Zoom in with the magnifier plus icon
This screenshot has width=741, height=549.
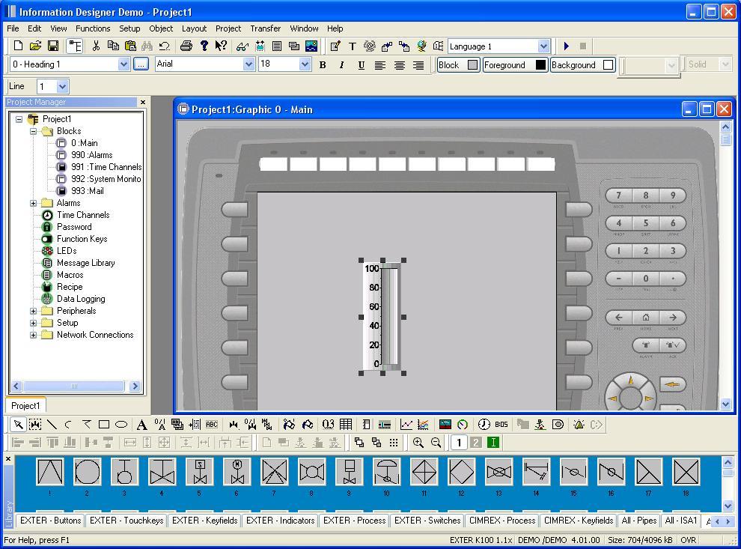point(418,443)
